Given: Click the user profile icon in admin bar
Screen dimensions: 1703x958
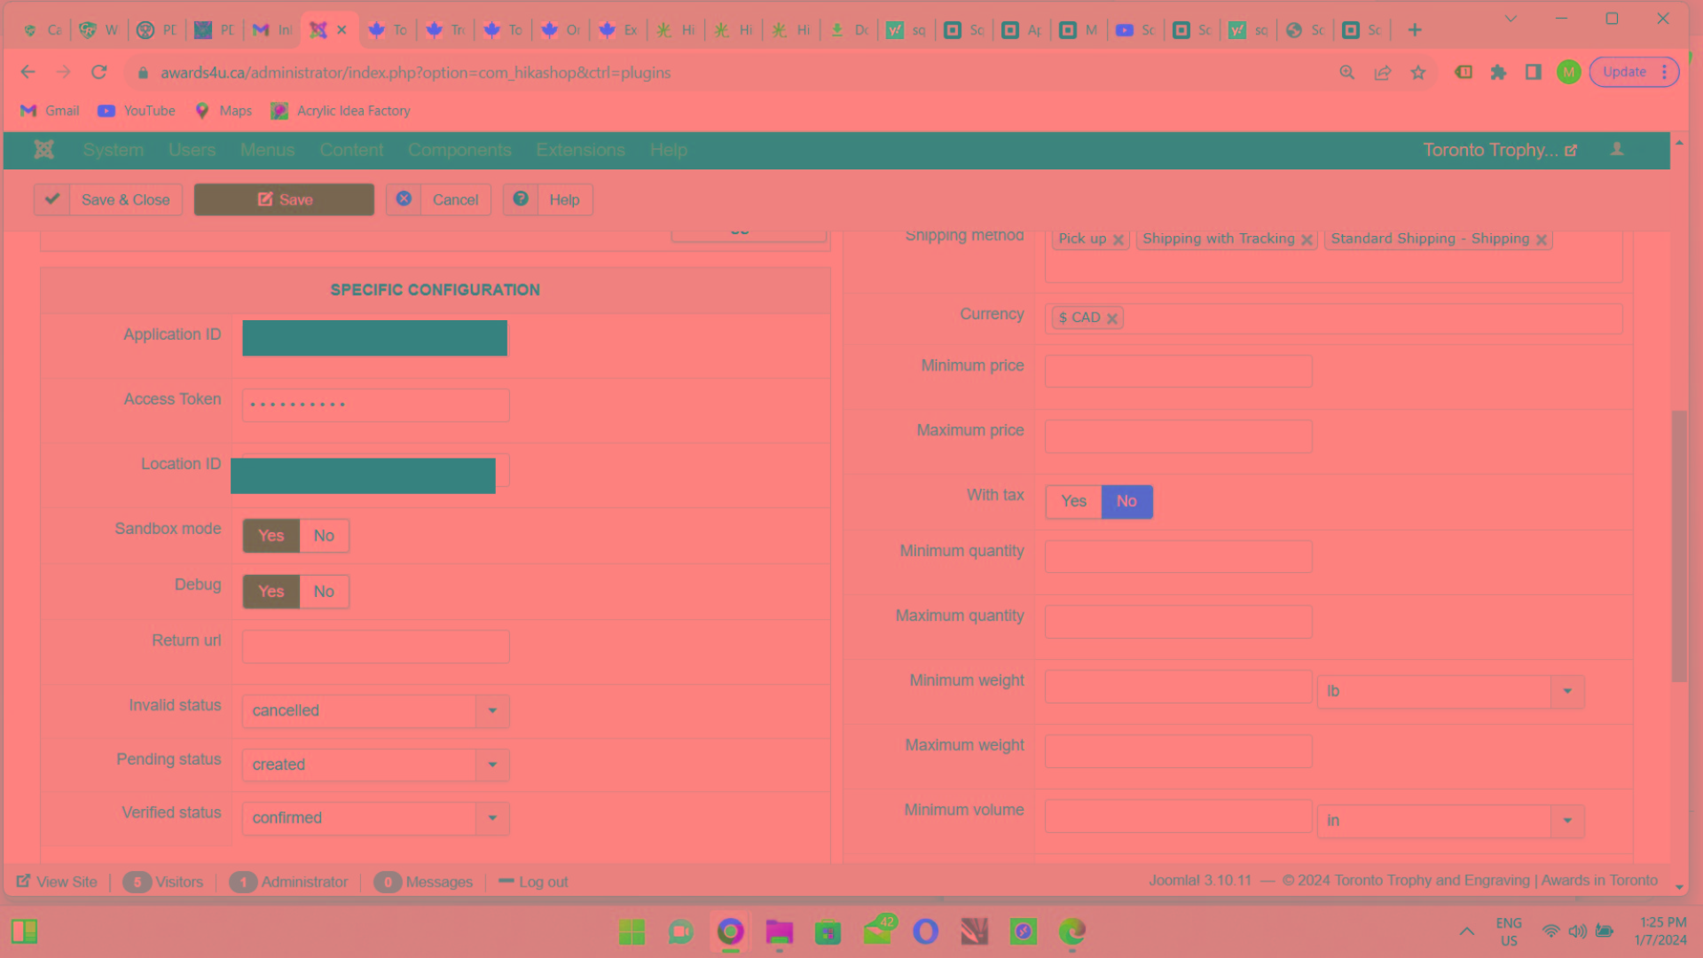Looking at the screenshot, I should click(x=1617, y=150).
